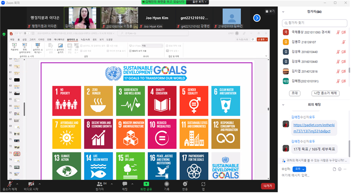Open the 채팅 chat icon in Zoom toolbar

[x=125, y=184]
